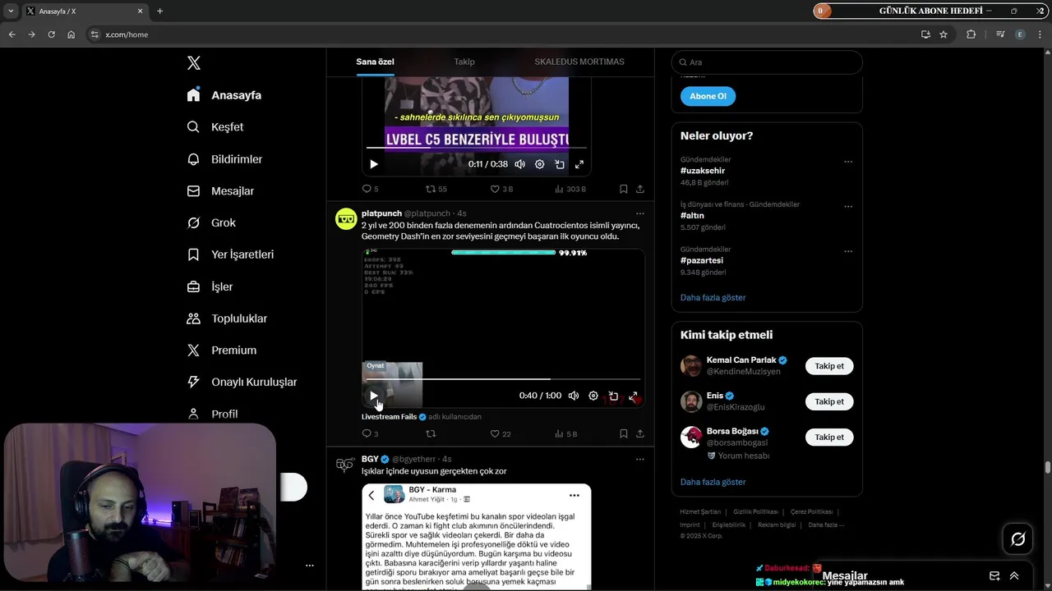Show more trends under Neler oluyor
This screenshot has height=591, width=1052.
[x=713, y=297]
